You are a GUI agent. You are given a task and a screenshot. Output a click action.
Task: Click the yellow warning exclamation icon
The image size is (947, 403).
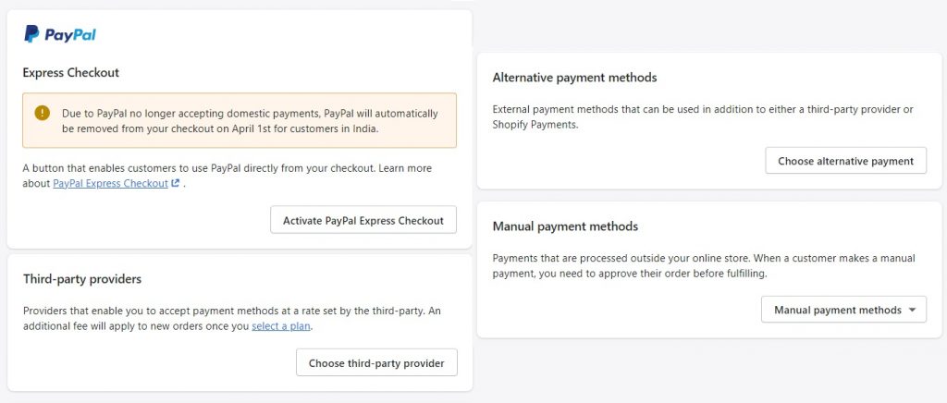tap(42, 113)
